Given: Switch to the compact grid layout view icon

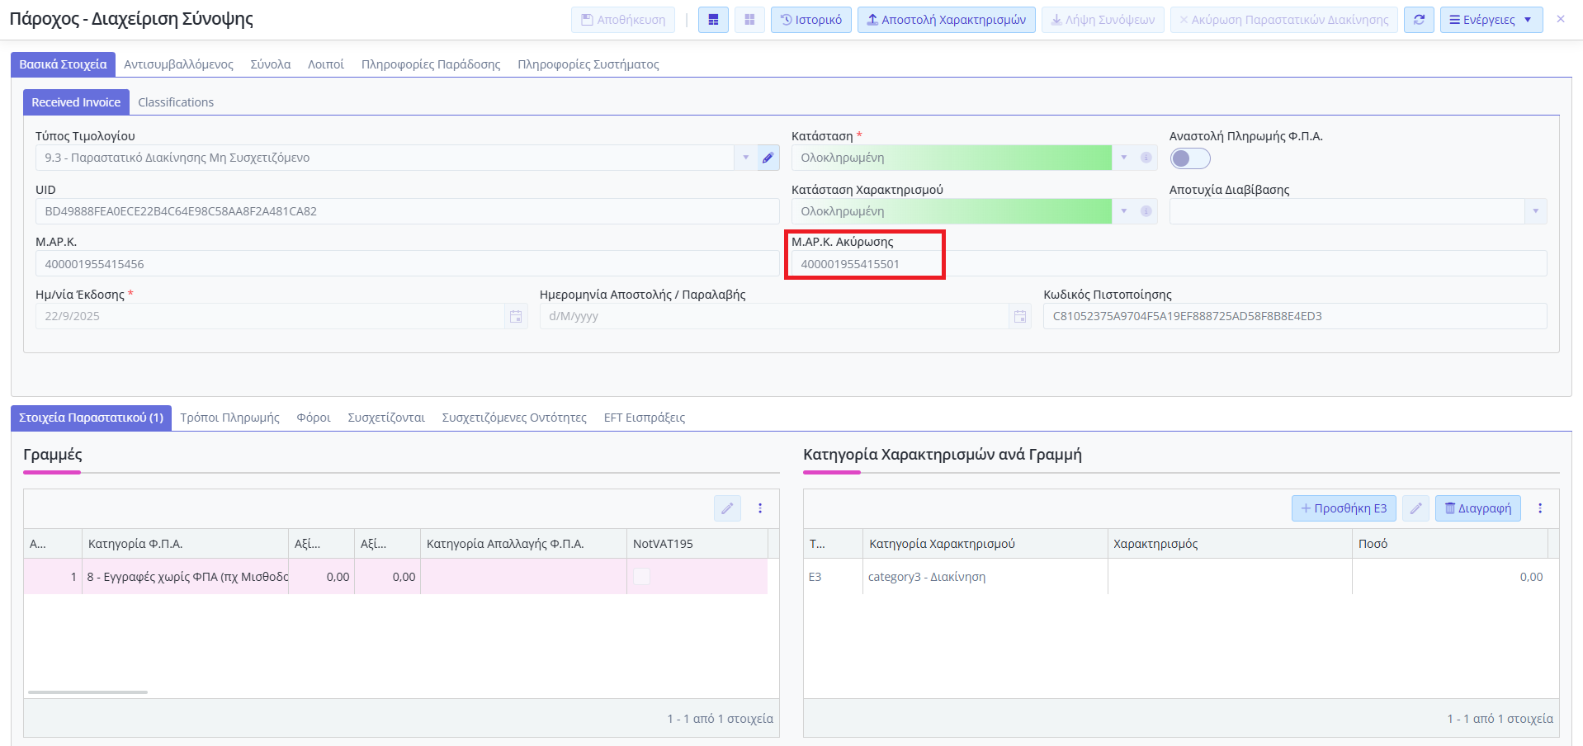Looking at the screenshot, I should (x=749, y=20).
